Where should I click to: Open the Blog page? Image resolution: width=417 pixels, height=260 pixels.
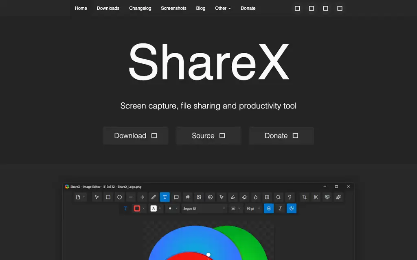tap(200, 8)
